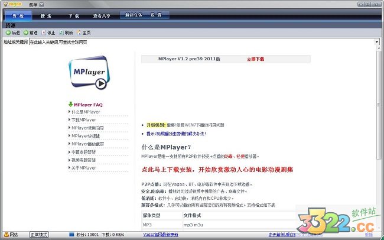The image size is (384, 240).
Task: Open the MPlayer FAQ heading link
Action: click(88, 105)
